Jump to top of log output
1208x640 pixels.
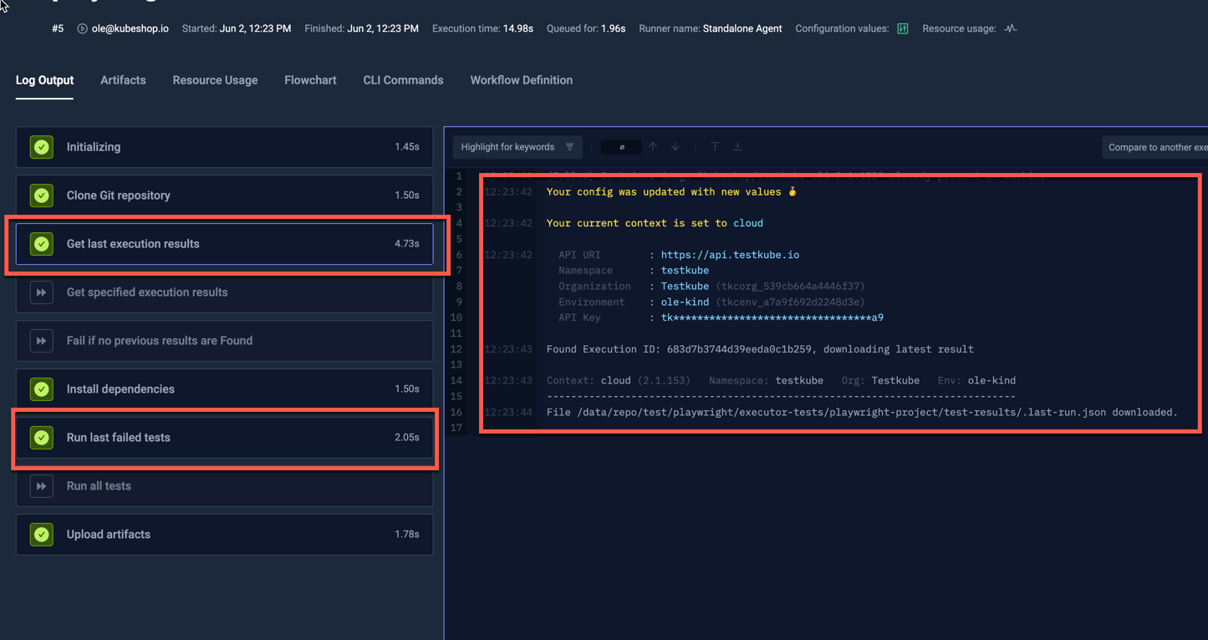coord(715,147)
